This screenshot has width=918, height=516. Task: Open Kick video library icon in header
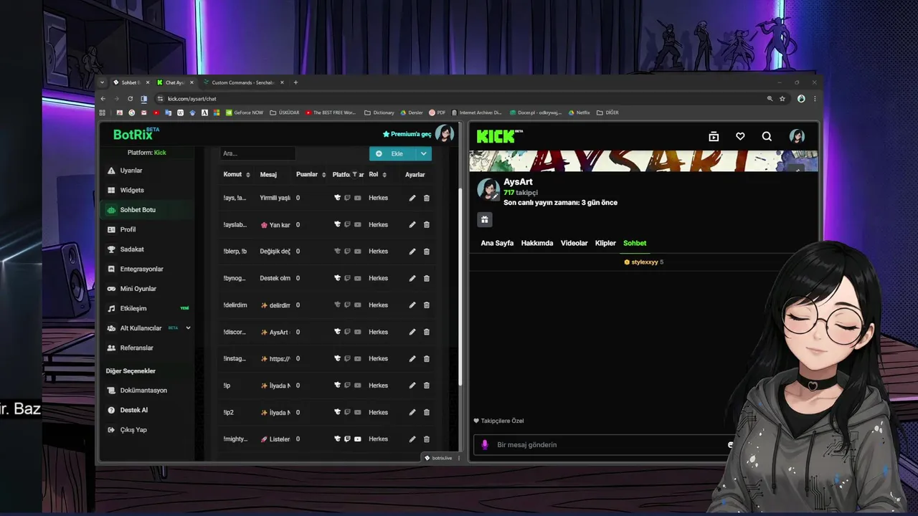pos(714,136)
